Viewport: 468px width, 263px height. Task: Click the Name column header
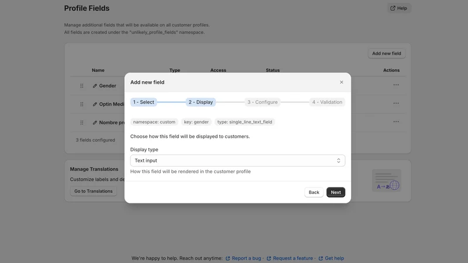pos(98,70)
